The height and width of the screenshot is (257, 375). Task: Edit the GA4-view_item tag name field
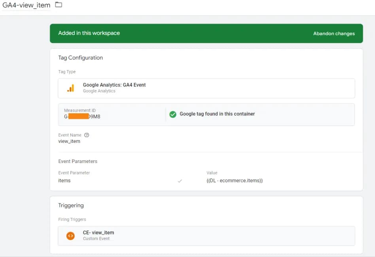point(27,5)
